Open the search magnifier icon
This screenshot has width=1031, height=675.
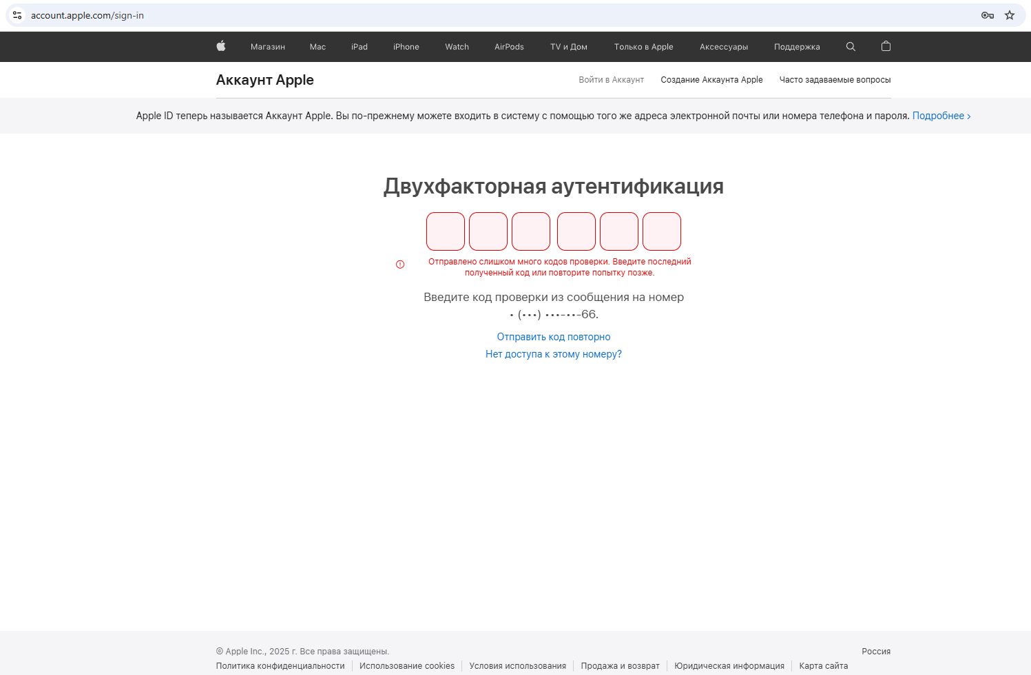tap(851, 46)
